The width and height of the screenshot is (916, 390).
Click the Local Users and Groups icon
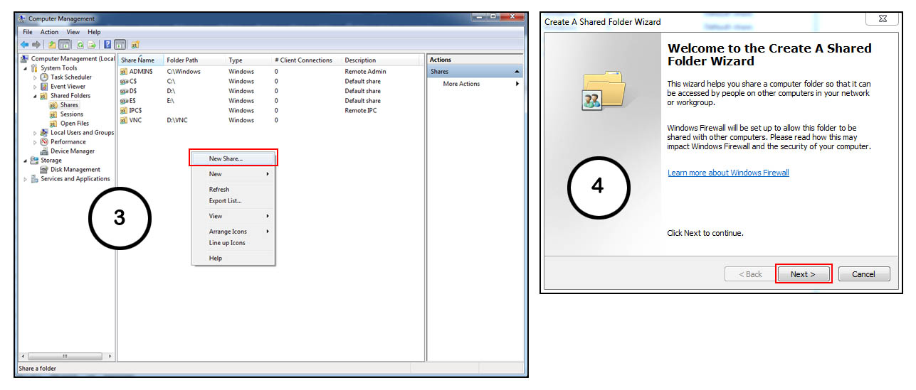44,132
